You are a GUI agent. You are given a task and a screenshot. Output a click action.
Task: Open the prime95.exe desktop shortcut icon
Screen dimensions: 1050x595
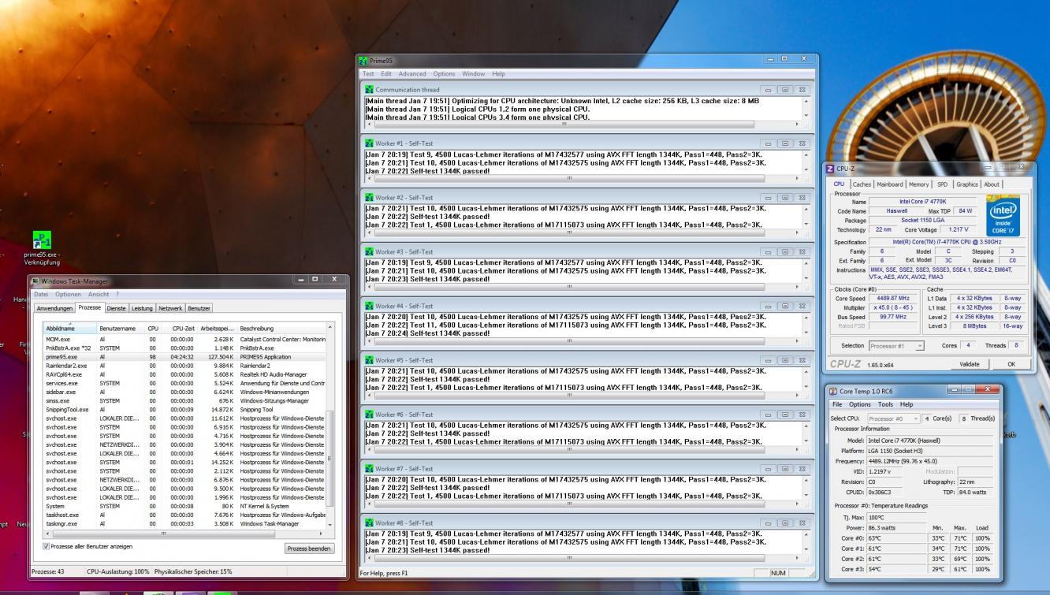click(42, 240)
